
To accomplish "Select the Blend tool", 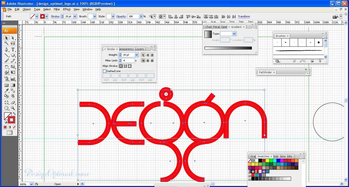I will coord(13,91).
